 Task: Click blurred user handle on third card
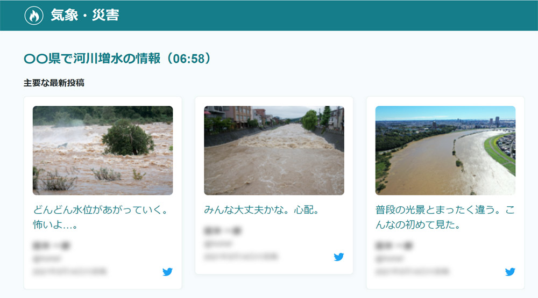click(x=390, y=259)
